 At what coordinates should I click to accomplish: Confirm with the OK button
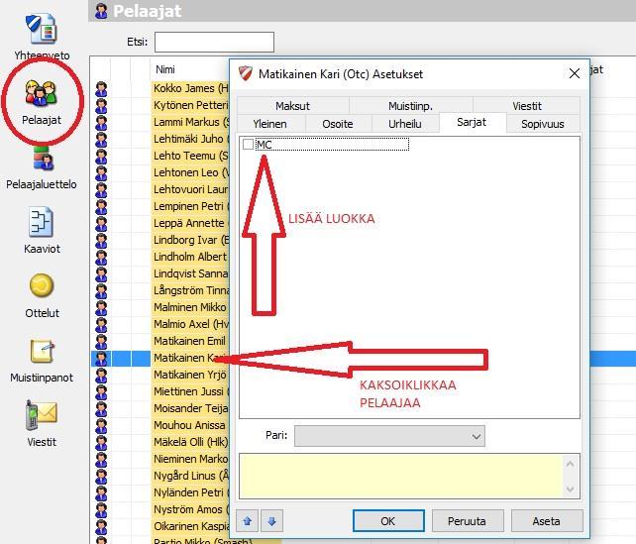388,521
